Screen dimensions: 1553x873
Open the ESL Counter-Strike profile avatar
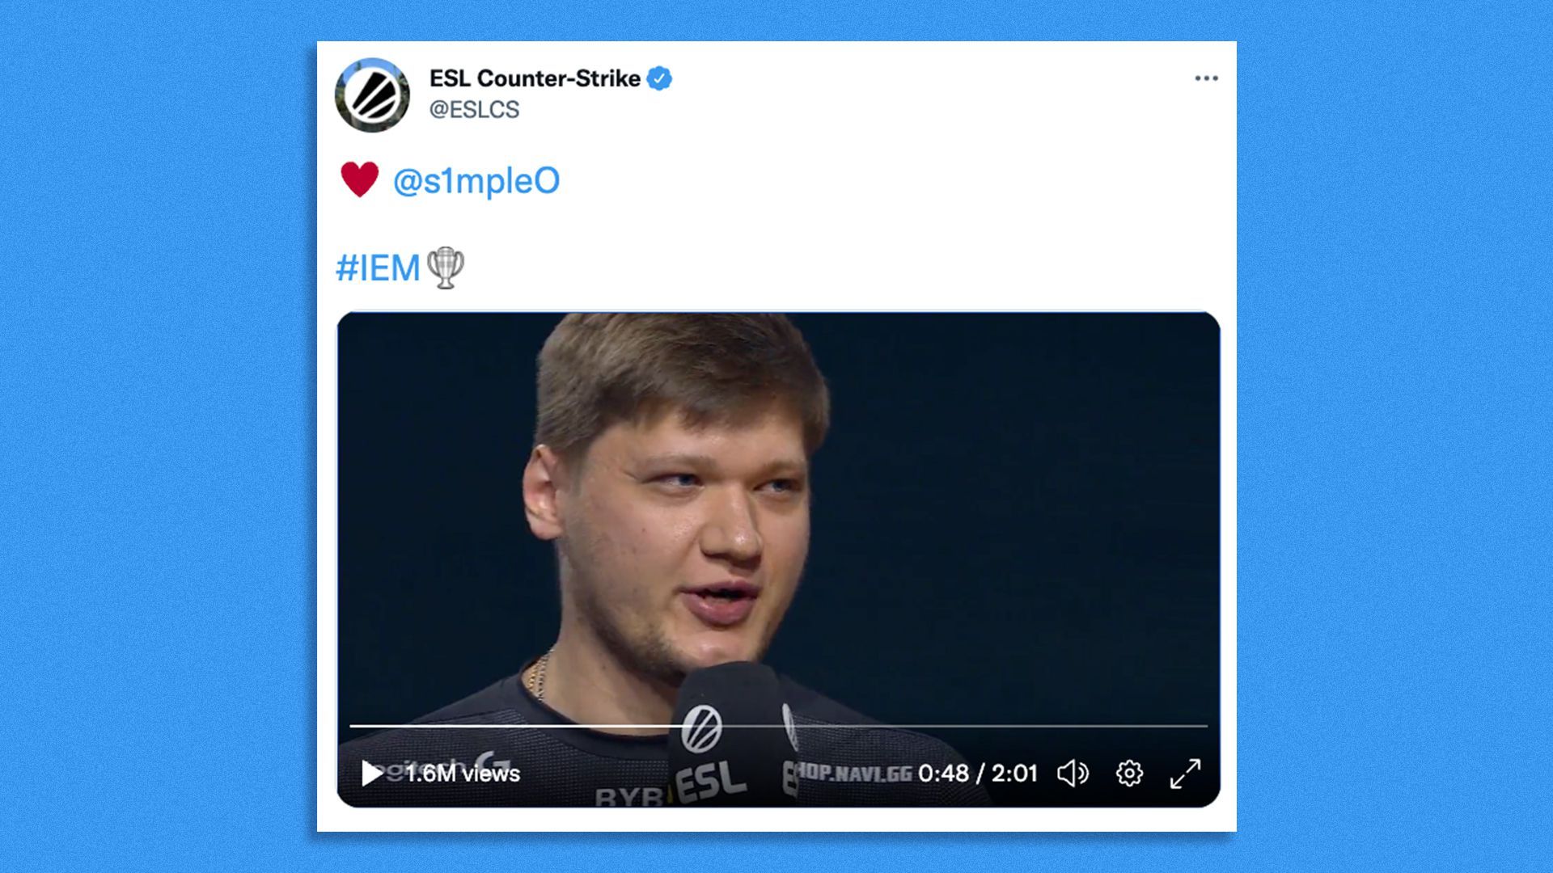click(372, 95)
